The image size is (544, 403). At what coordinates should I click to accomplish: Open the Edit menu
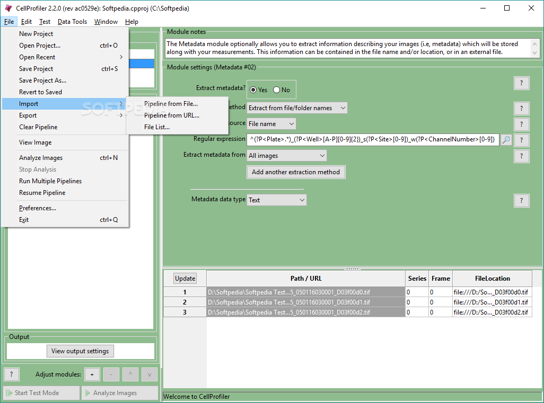(x=27, y=22)
